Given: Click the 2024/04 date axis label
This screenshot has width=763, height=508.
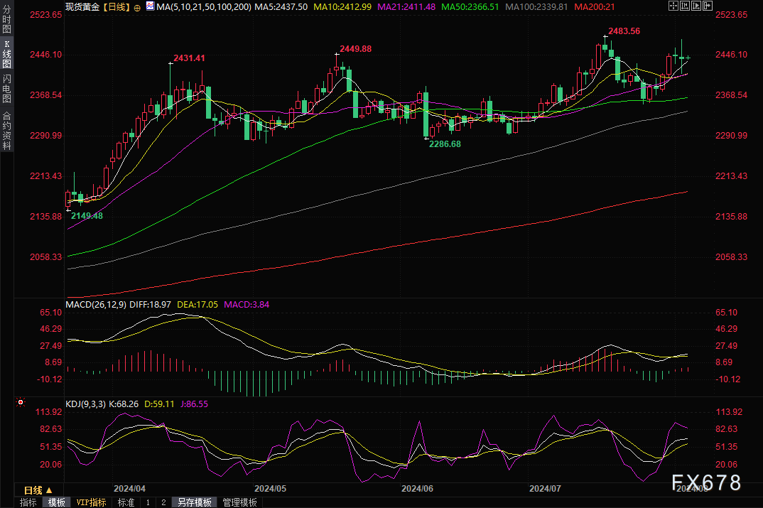Looking at the screenshot, I should tap(129, 489).
